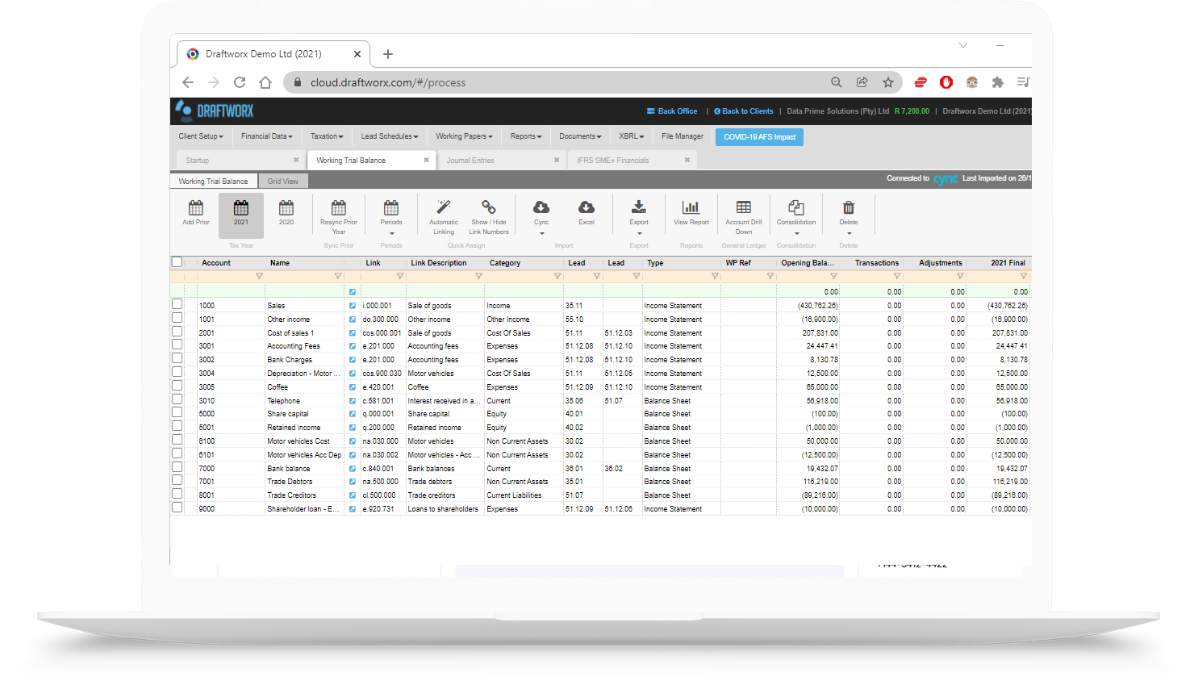
Task: Reload the page with browser refresh button
Action: (240, 82)
